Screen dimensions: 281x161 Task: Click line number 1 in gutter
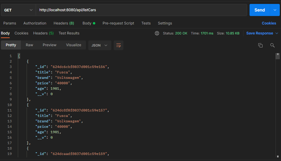(11, 56)
